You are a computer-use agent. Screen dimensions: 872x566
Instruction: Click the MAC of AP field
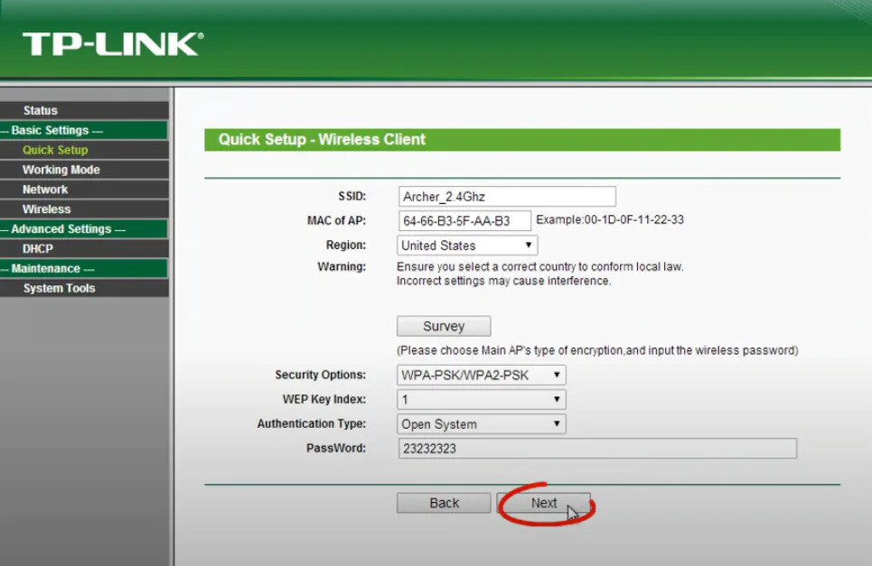point(464,221)
